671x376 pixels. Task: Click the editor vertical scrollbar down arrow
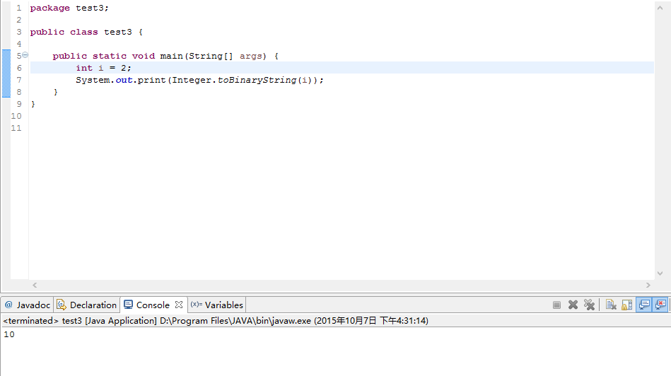(660, 274)
